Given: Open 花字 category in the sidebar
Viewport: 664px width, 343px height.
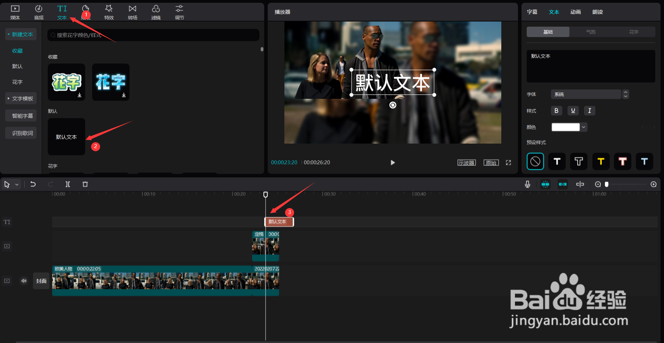Looking at the screenshot, I should [x=17, y=82].
